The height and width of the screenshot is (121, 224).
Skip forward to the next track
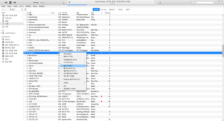pos(15,2)
